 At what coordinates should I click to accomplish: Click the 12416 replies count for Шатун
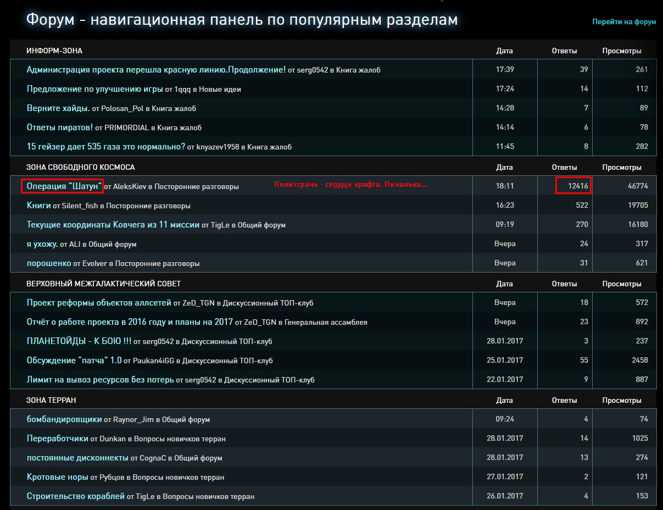click(x=578, y=186)
